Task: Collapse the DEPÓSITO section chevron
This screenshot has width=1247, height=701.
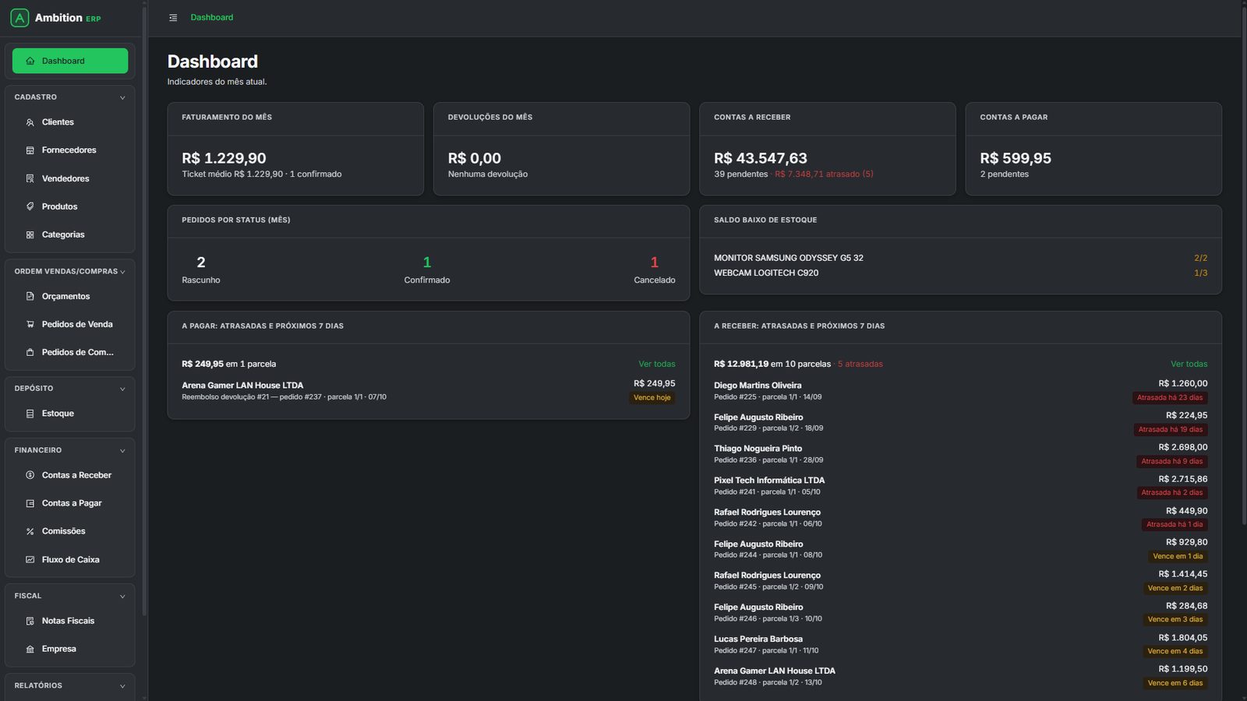Action: pos(122,389)
